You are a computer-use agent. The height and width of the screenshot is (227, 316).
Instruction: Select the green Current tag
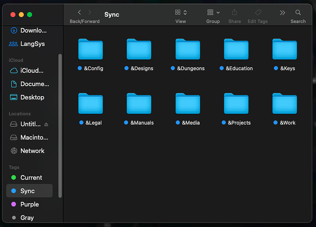click(29, 177)
